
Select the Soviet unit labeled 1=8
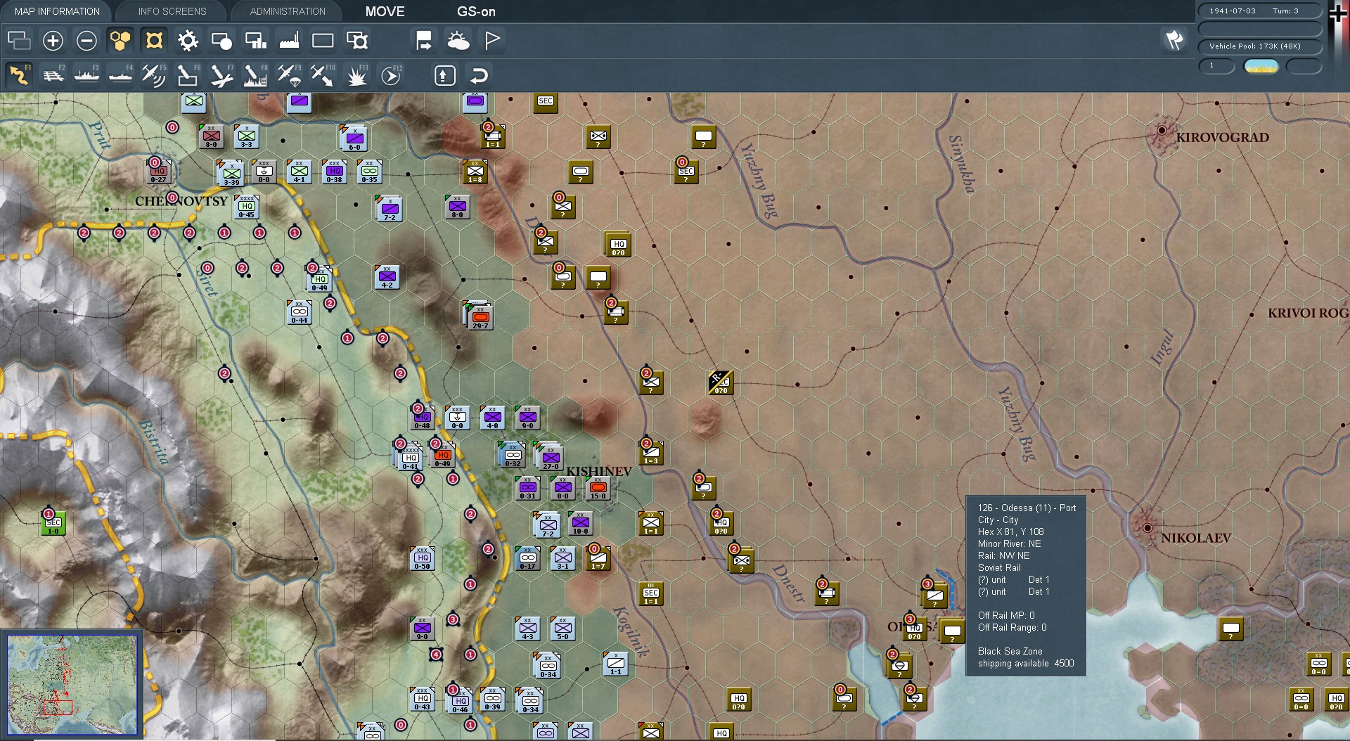pyautogui.click(x=475, y=171)
